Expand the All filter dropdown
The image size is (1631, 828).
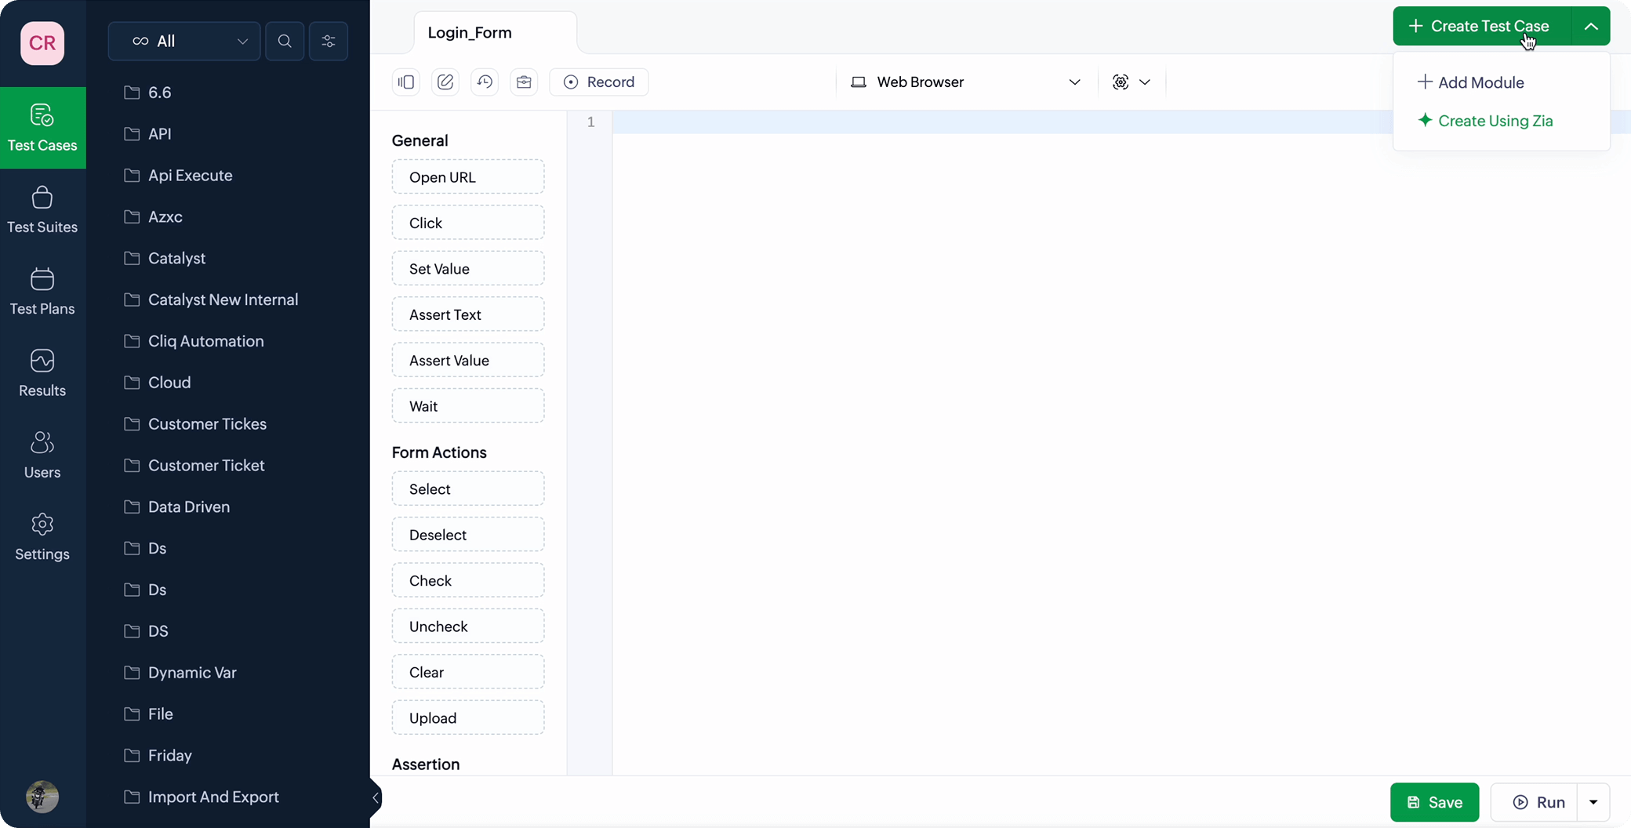(184, 42)
